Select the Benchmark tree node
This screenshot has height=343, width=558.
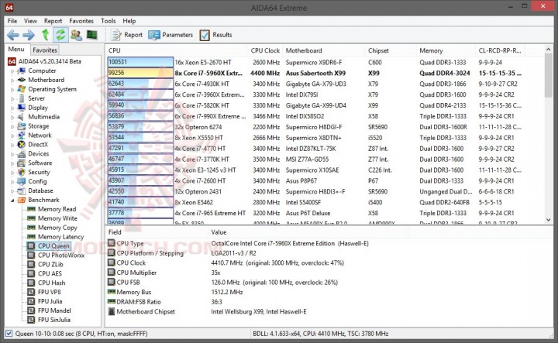click(x=43, y=200)
